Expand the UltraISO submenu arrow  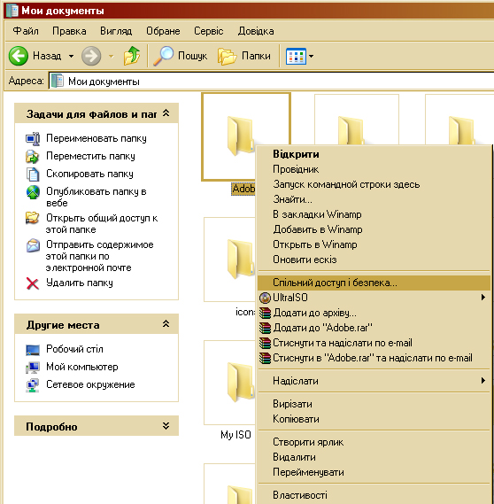482,298
